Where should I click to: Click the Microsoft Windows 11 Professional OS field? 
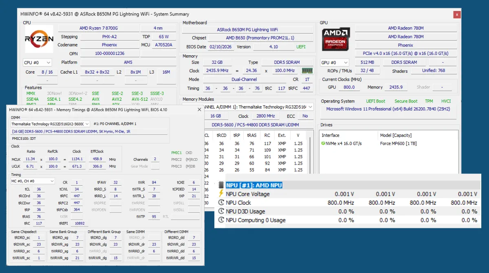tap(388, 109)
